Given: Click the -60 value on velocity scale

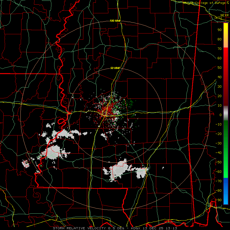Looking at the screenshot, I should click(218, 172).
